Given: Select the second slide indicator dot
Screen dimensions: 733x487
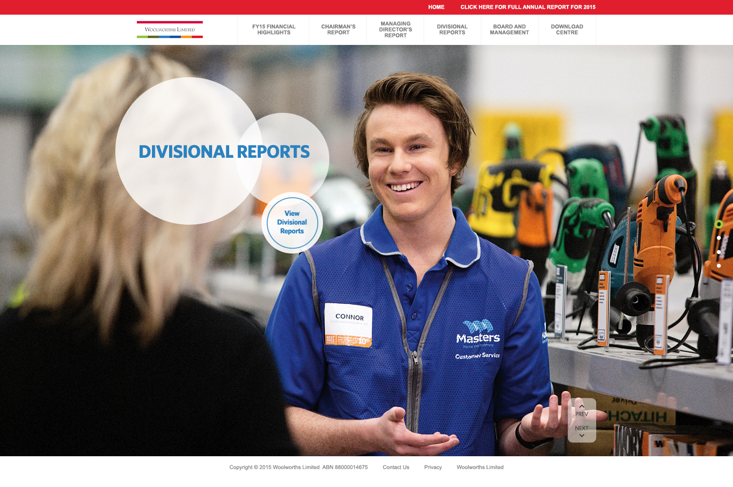Looking at the screenshot, I should (719, 238).
